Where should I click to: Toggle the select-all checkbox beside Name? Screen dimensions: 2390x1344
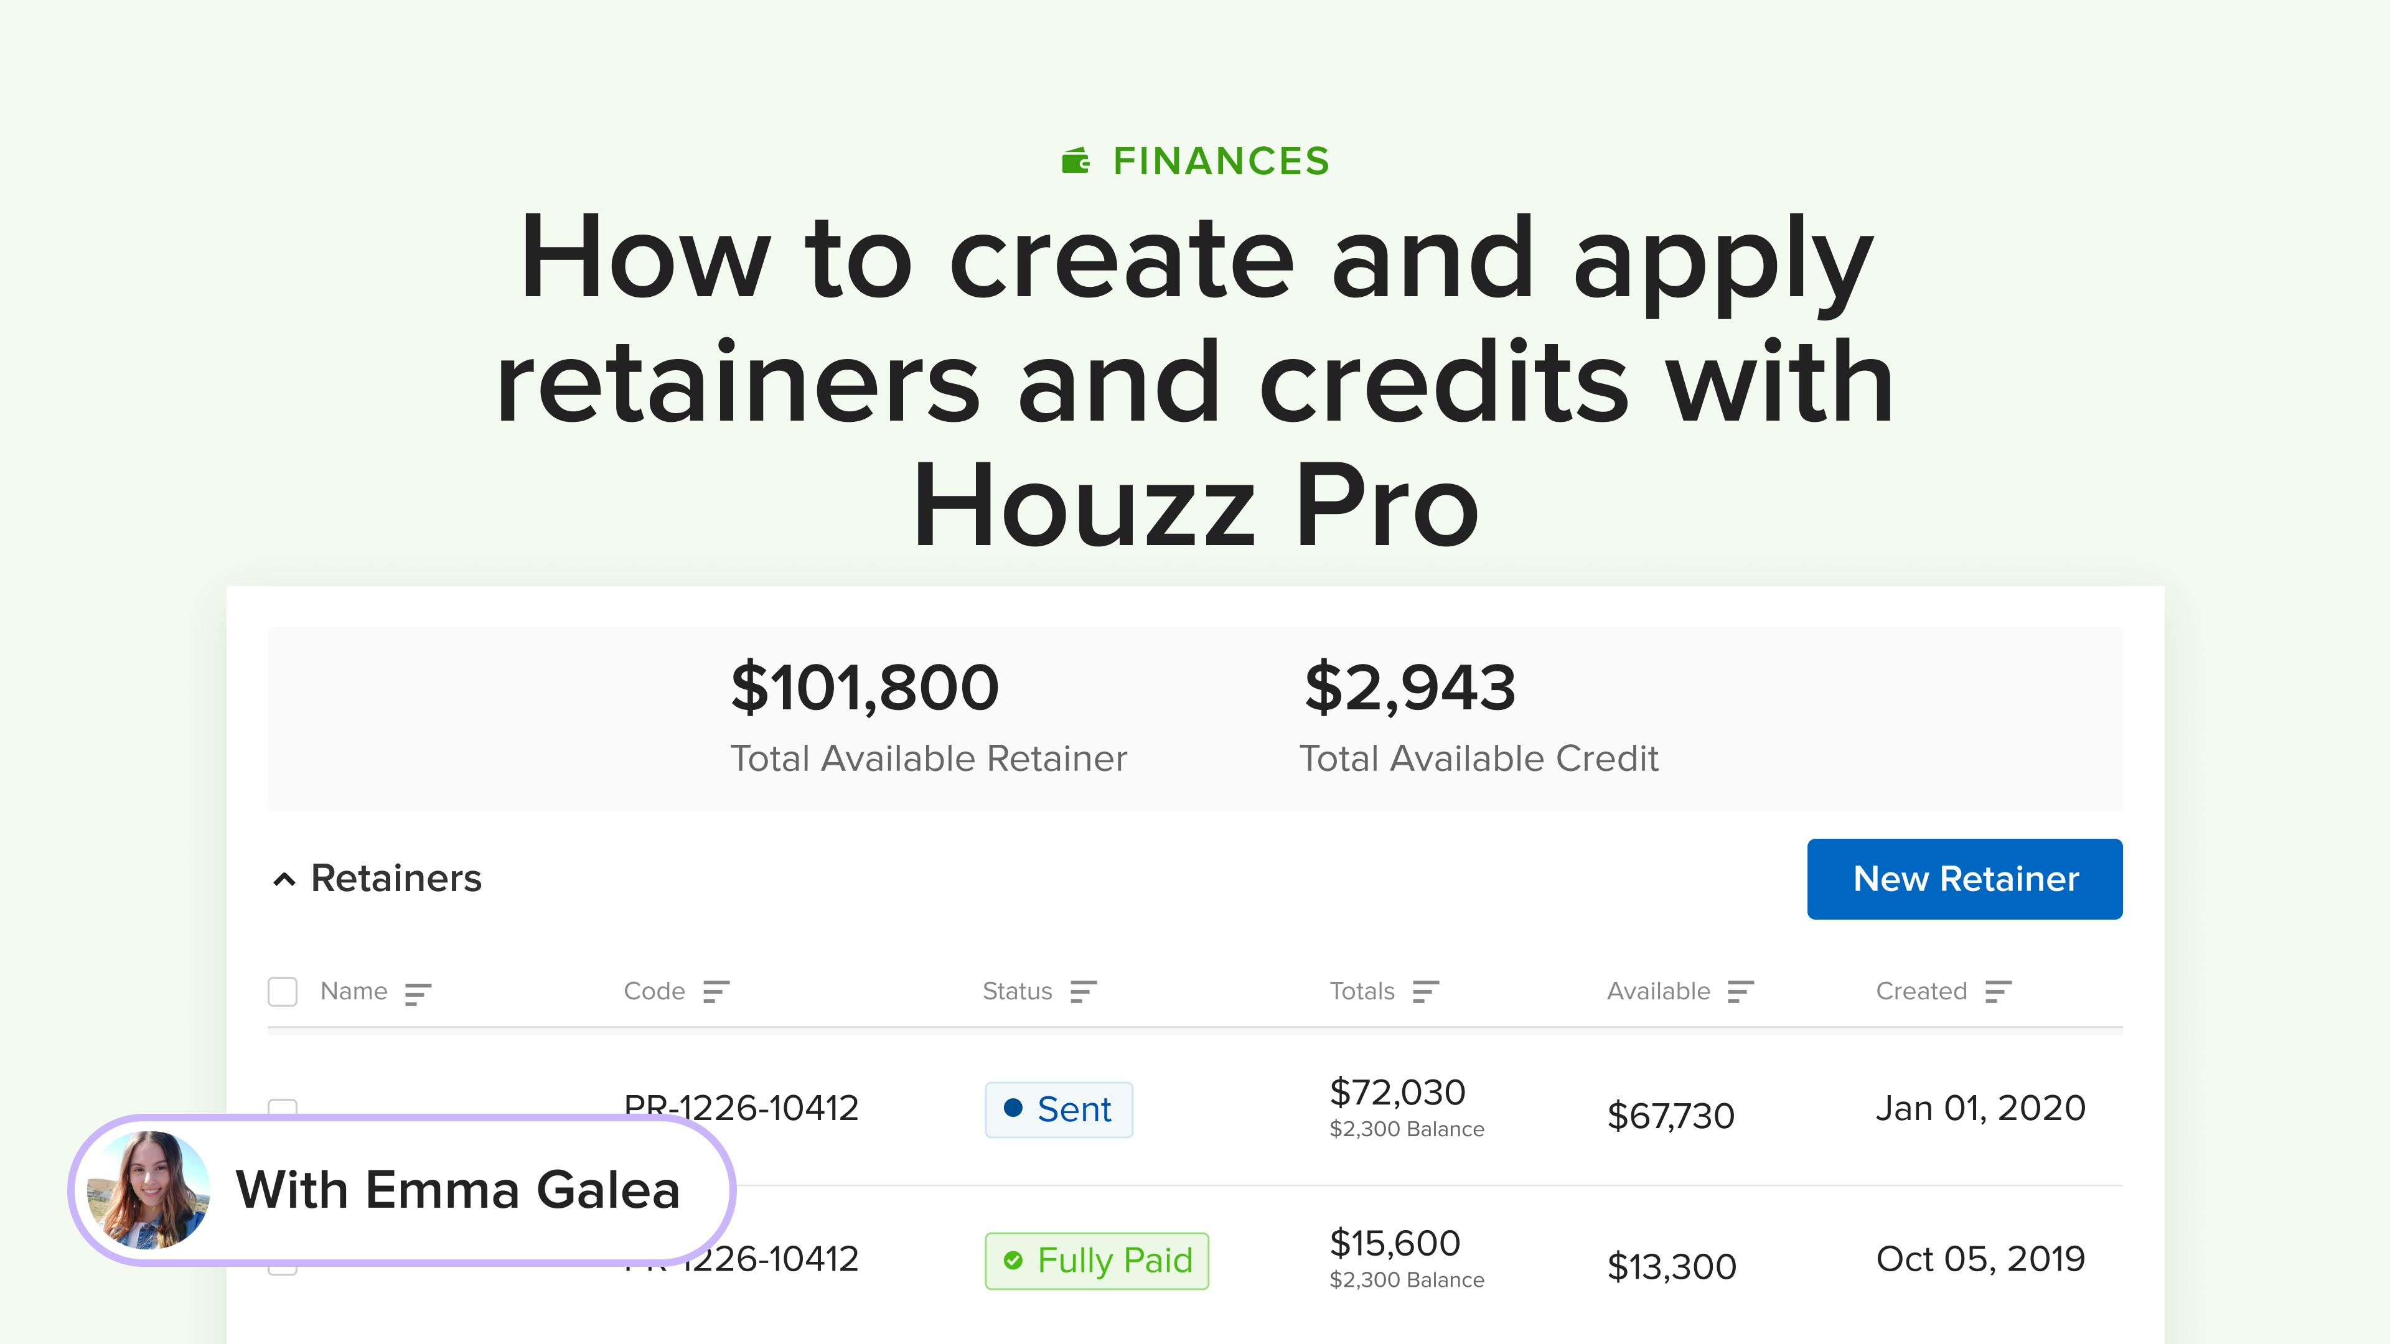pyautogui.click(x=282, y=992)
